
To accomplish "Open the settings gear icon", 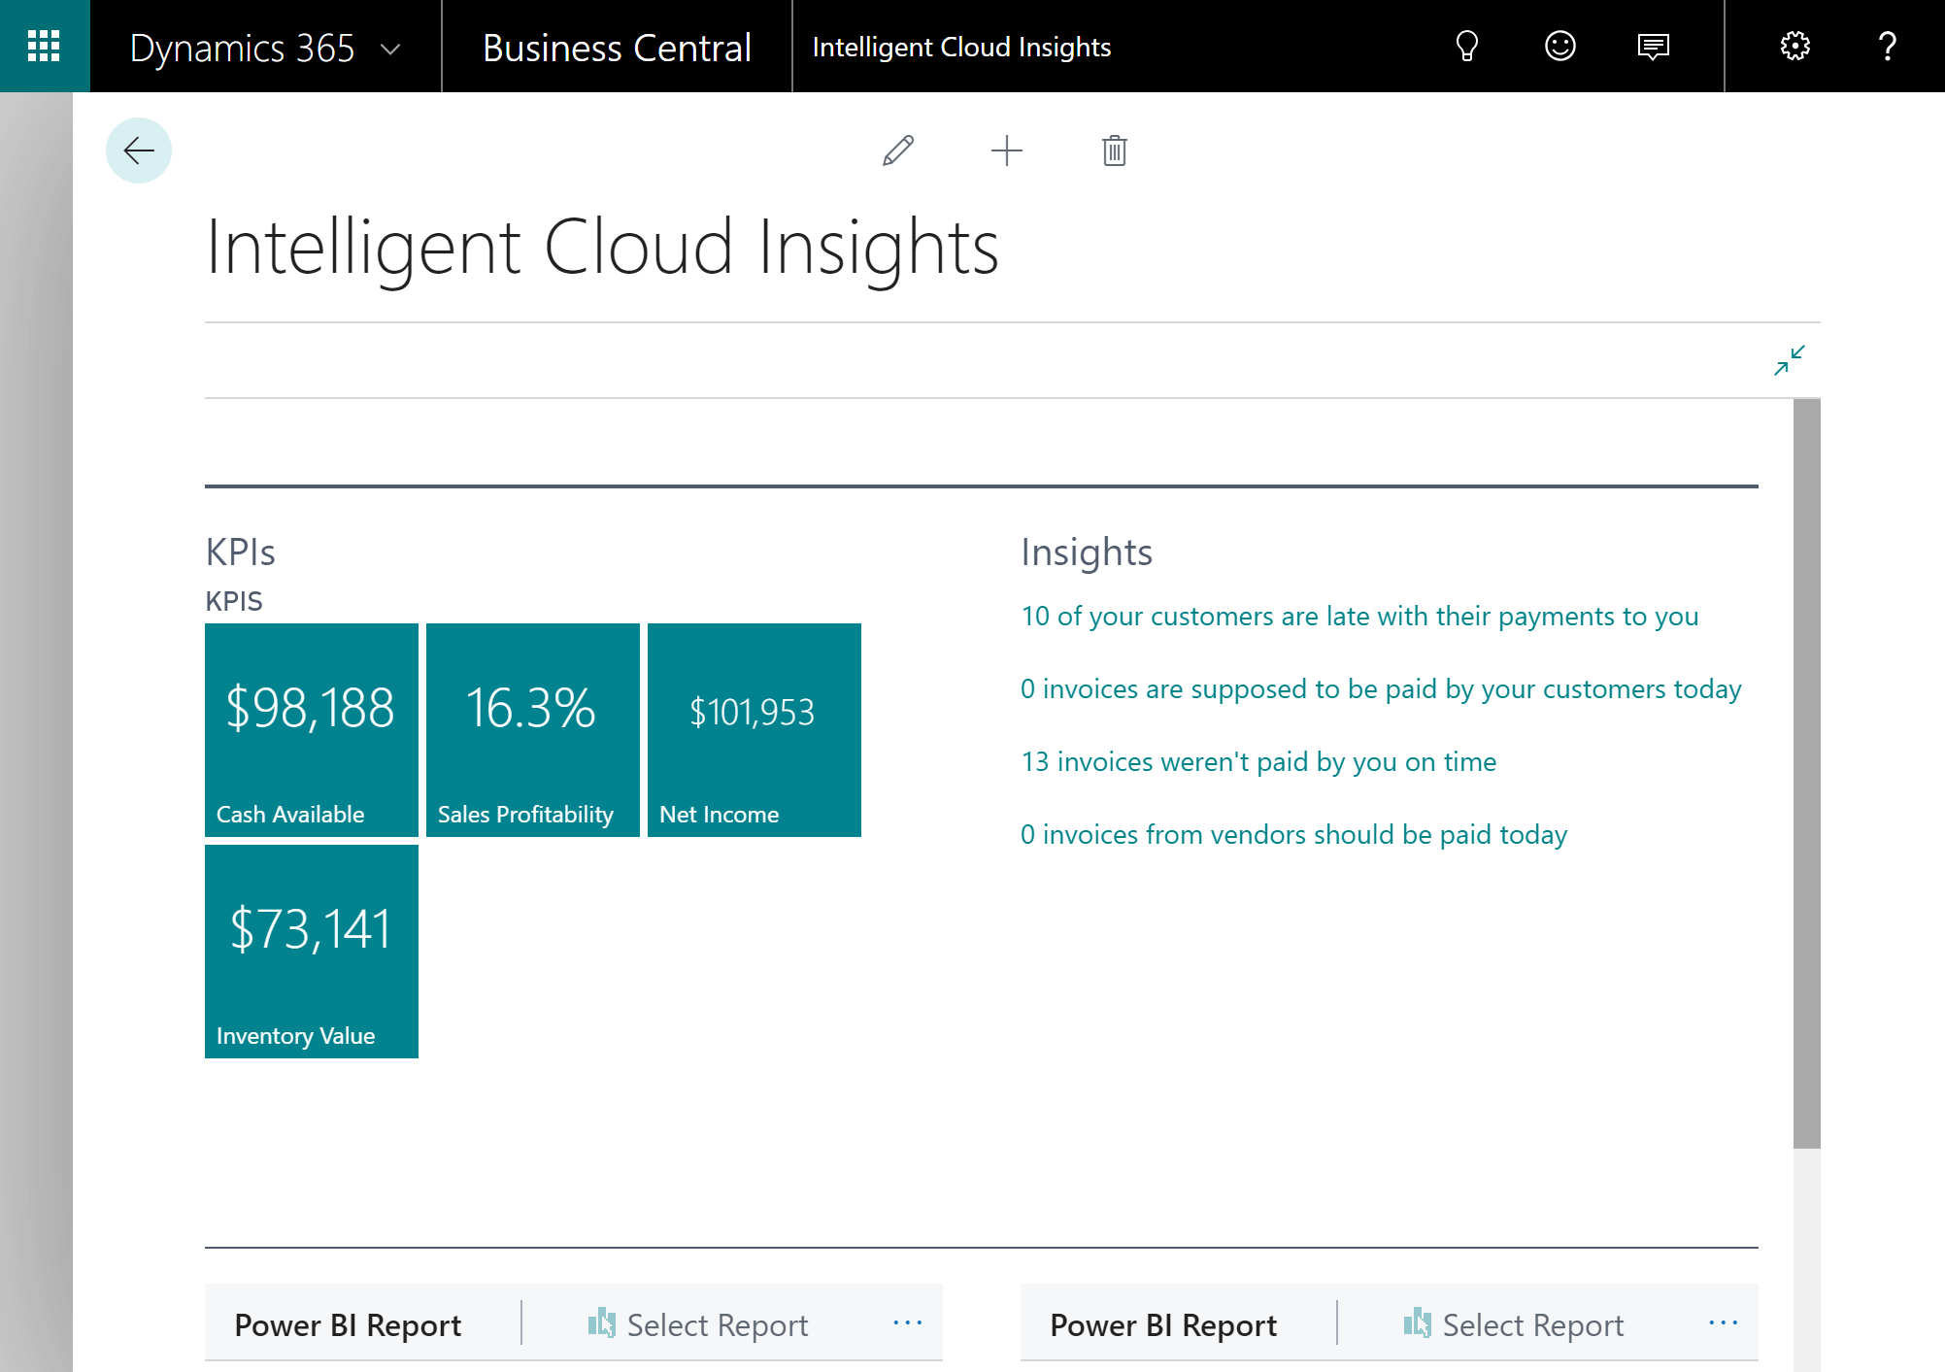I will pyautogui.click(x=1794, y=46).
